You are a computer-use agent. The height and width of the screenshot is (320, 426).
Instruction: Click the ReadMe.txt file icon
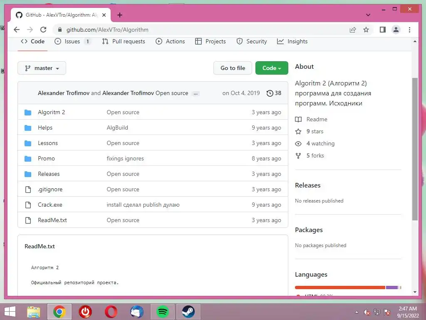click(28, 220)
